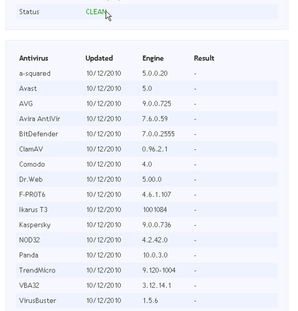Click the TrendMicro engine version 9.120-1004
The height and width of the screenshot is (311, 298).
click(159, 270)
